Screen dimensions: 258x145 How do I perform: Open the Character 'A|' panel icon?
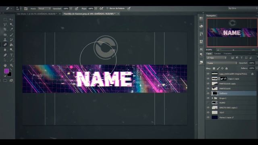[x=201, y=49]
